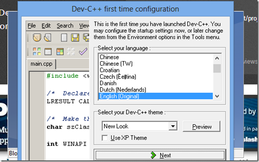Click the language list scroll down arrow
Screen dimensions: 259x162
[x=217, y=96]
